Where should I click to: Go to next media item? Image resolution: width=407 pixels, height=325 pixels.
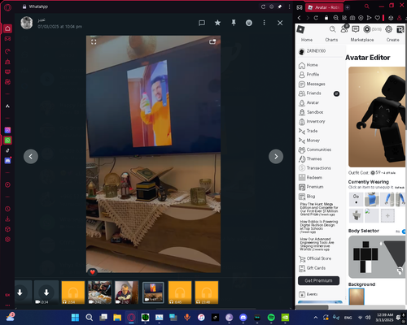pos(276,156)
